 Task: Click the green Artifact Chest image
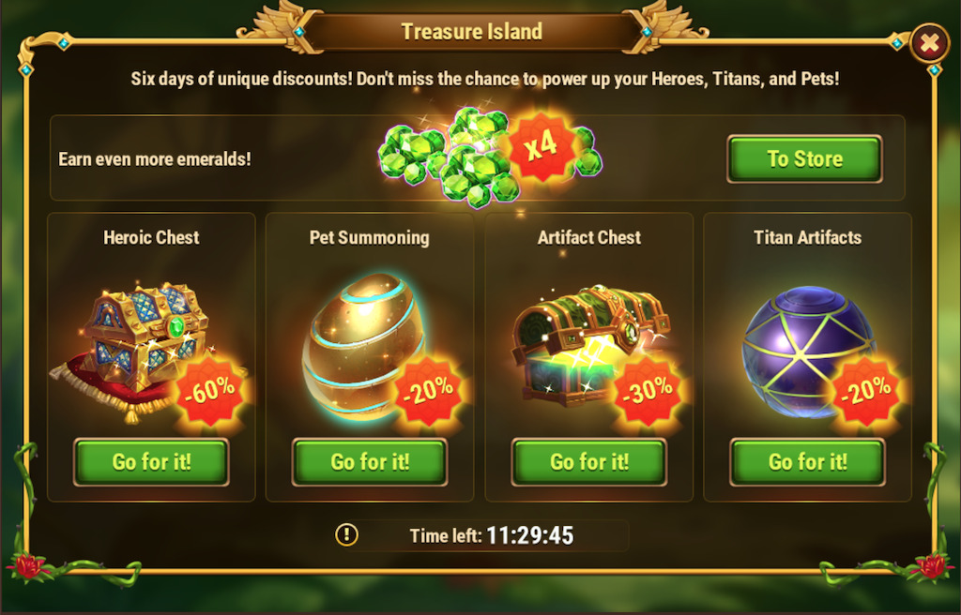tap(587, 344)
